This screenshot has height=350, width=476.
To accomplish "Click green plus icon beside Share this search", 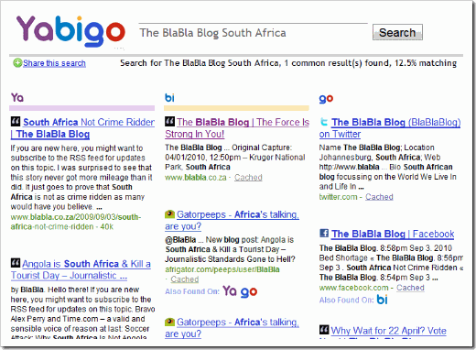I will tap(17, 63).
